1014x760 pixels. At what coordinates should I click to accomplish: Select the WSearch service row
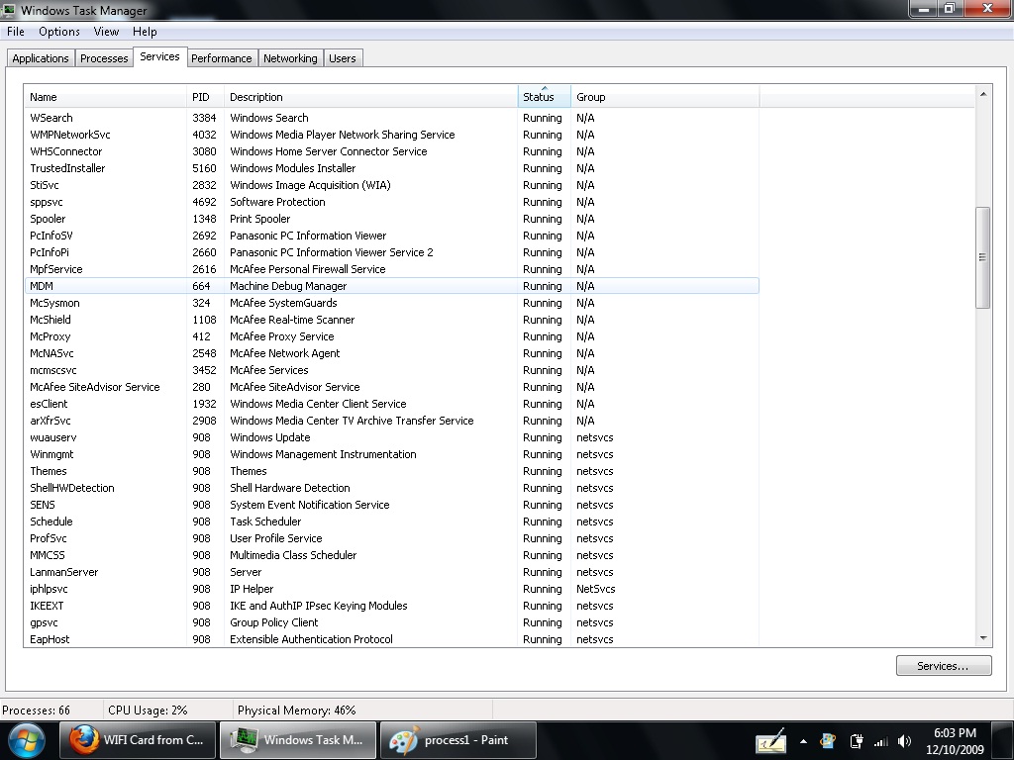391,118
